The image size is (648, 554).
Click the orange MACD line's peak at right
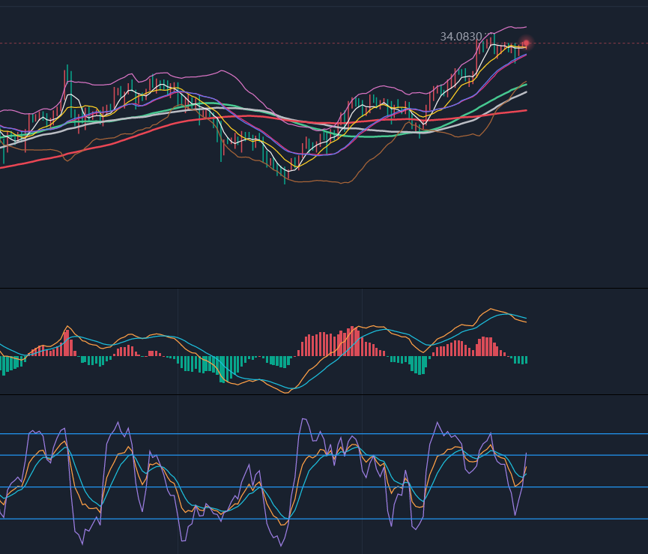point(491,309)
